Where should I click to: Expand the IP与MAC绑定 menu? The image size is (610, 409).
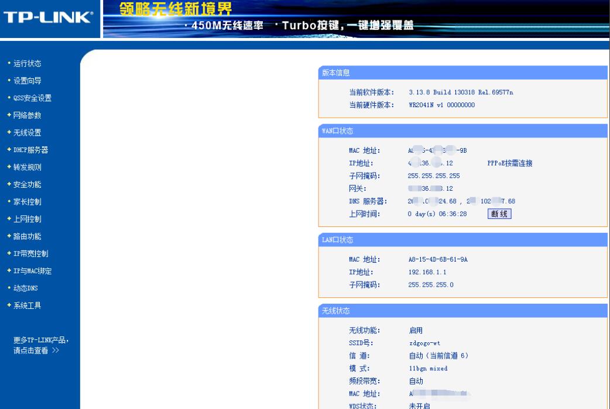click(x=32, y=271)
